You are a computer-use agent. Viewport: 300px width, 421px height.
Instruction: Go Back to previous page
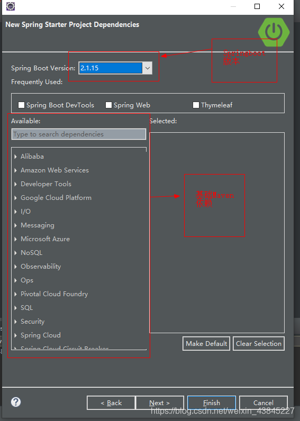pos(111,402)
